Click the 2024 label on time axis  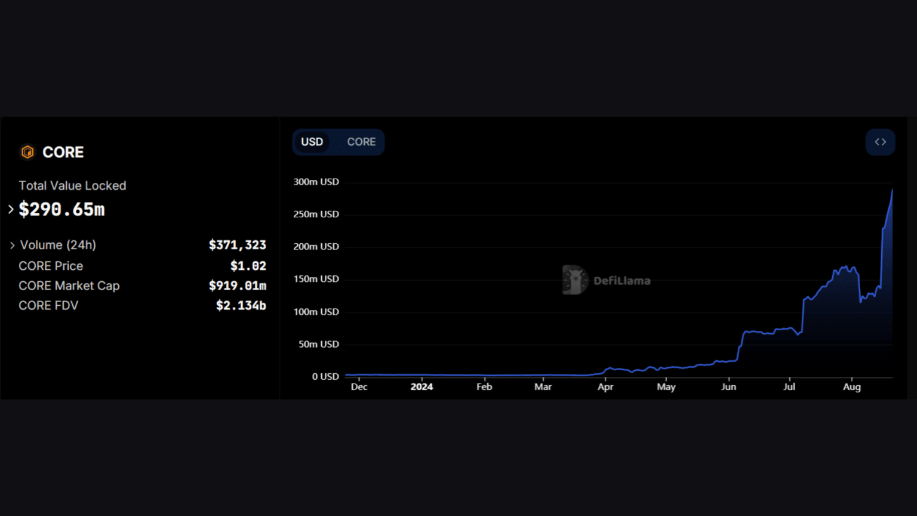[421, 387]
